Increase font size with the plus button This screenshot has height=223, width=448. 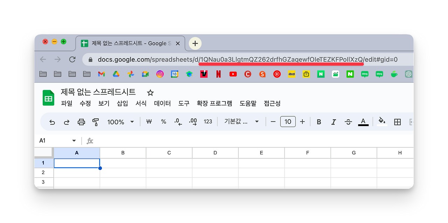click(302, 122)
